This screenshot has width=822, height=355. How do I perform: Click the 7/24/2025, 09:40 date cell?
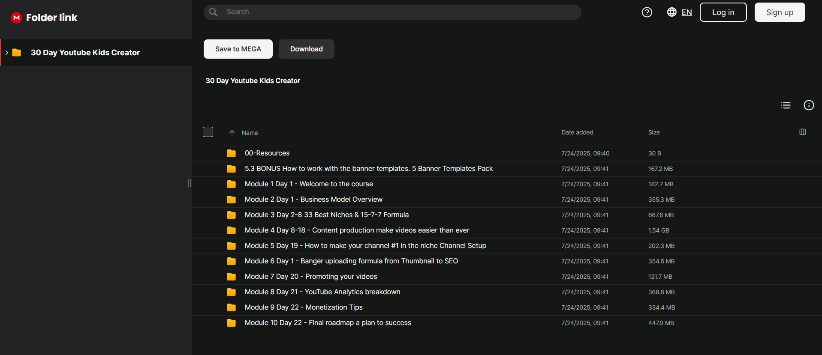[x=585, y=153]
